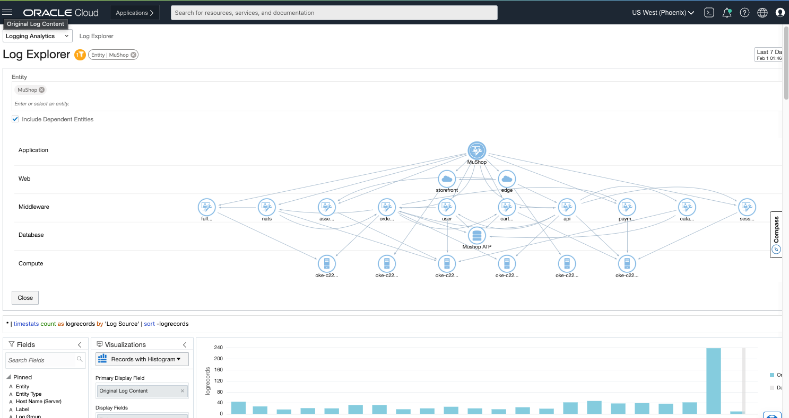
Task: Open the help question mark icon
Action: (x=744, y=13)
